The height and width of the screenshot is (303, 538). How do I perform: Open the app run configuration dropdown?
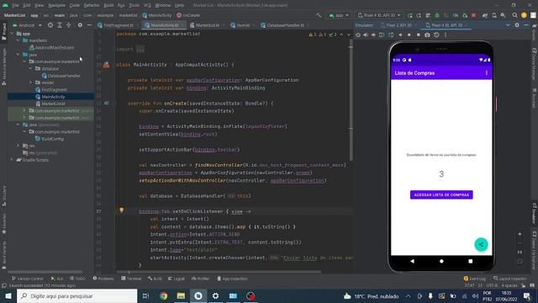(339, 15)
